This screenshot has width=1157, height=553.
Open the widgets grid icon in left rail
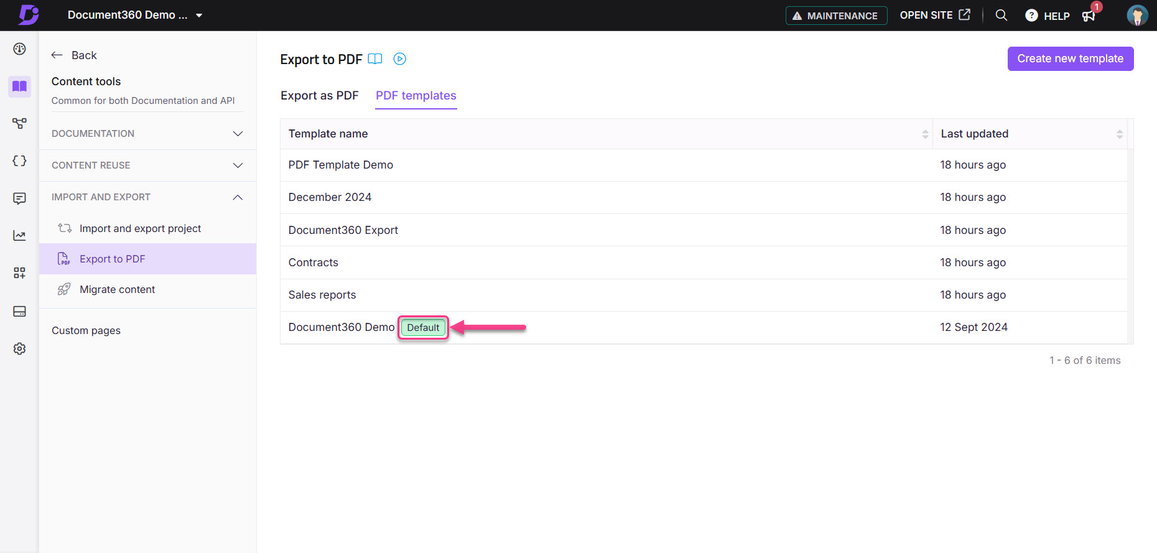pyautogui.click(x=20, y=273)
